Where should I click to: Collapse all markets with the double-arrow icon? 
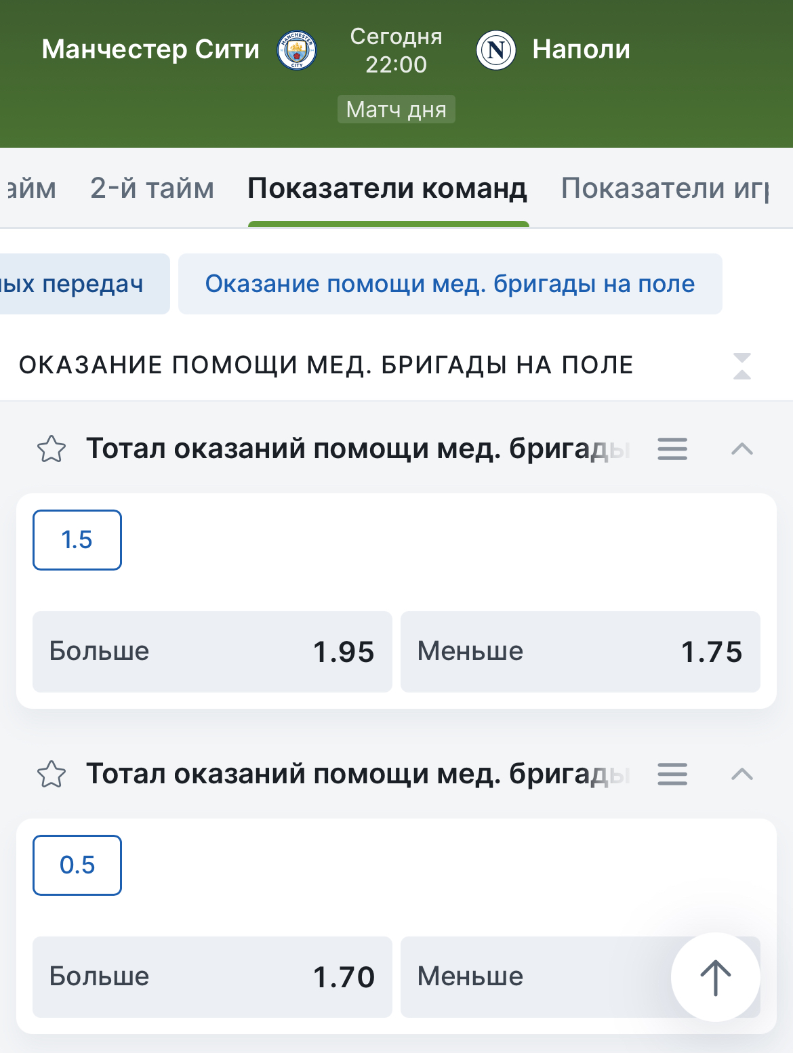pyautogui.click(x=742, y=366)
